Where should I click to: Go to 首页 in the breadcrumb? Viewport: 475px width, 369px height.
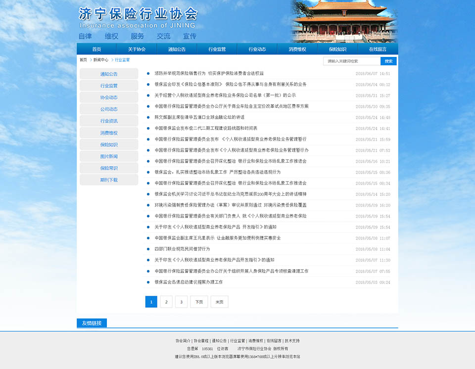pos(83,60)
